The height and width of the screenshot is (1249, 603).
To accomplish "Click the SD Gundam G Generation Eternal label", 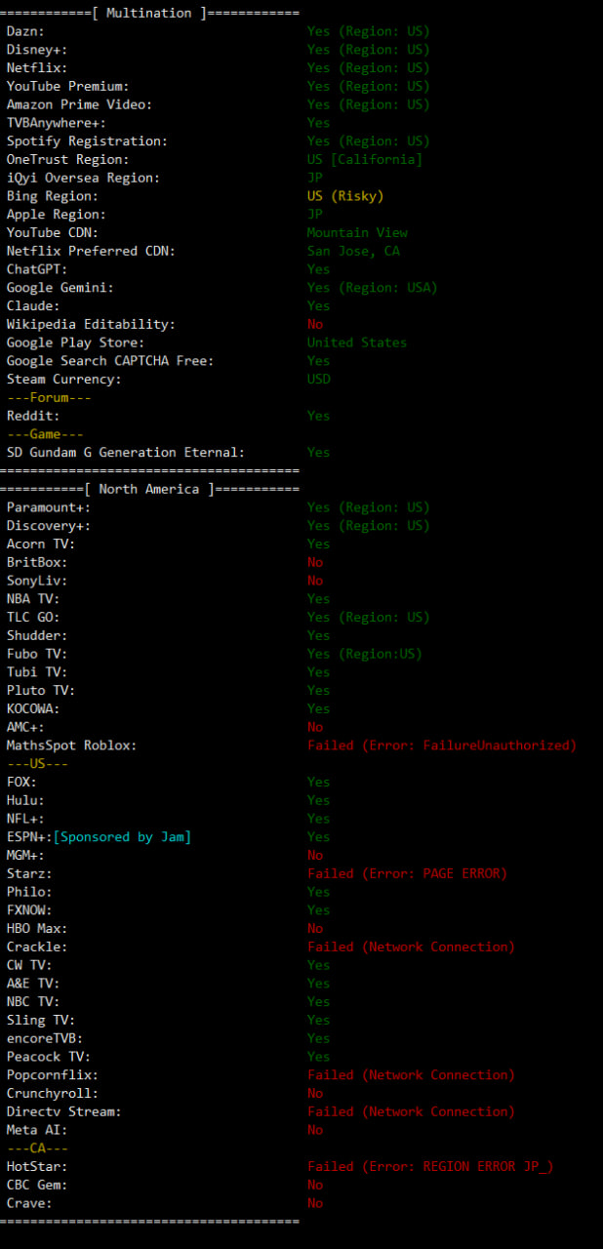I will [x=126, y=452].
